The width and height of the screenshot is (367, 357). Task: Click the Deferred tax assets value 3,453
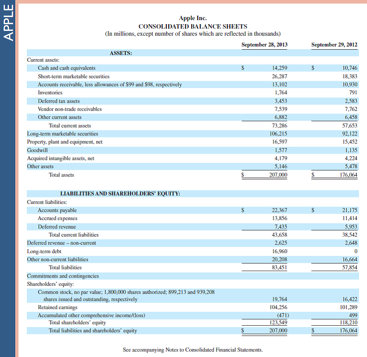[x=282, y=101]
